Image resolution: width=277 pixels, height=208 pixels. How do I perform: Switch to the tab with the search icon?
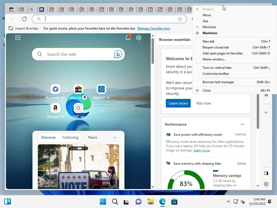pos(32,9)
